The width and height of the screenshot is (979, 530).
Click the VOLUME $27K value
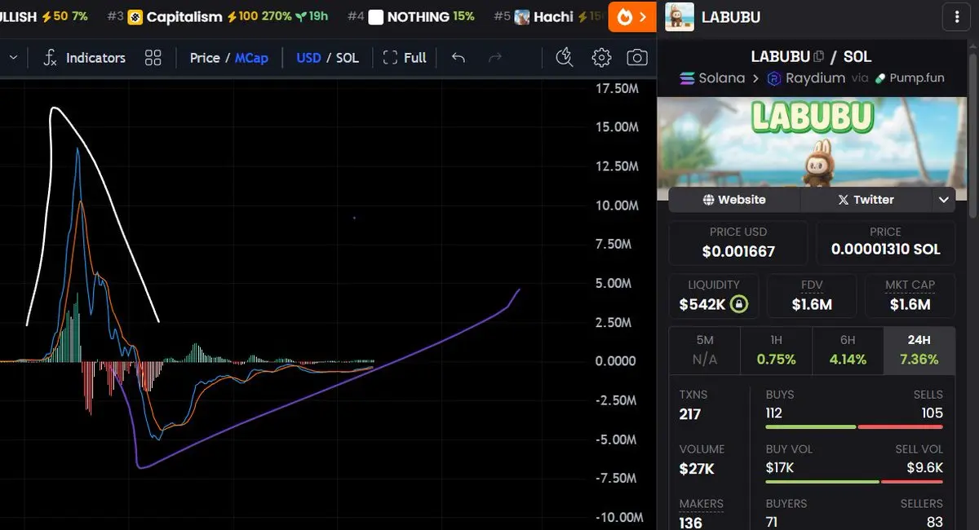(x=697, y=469)
